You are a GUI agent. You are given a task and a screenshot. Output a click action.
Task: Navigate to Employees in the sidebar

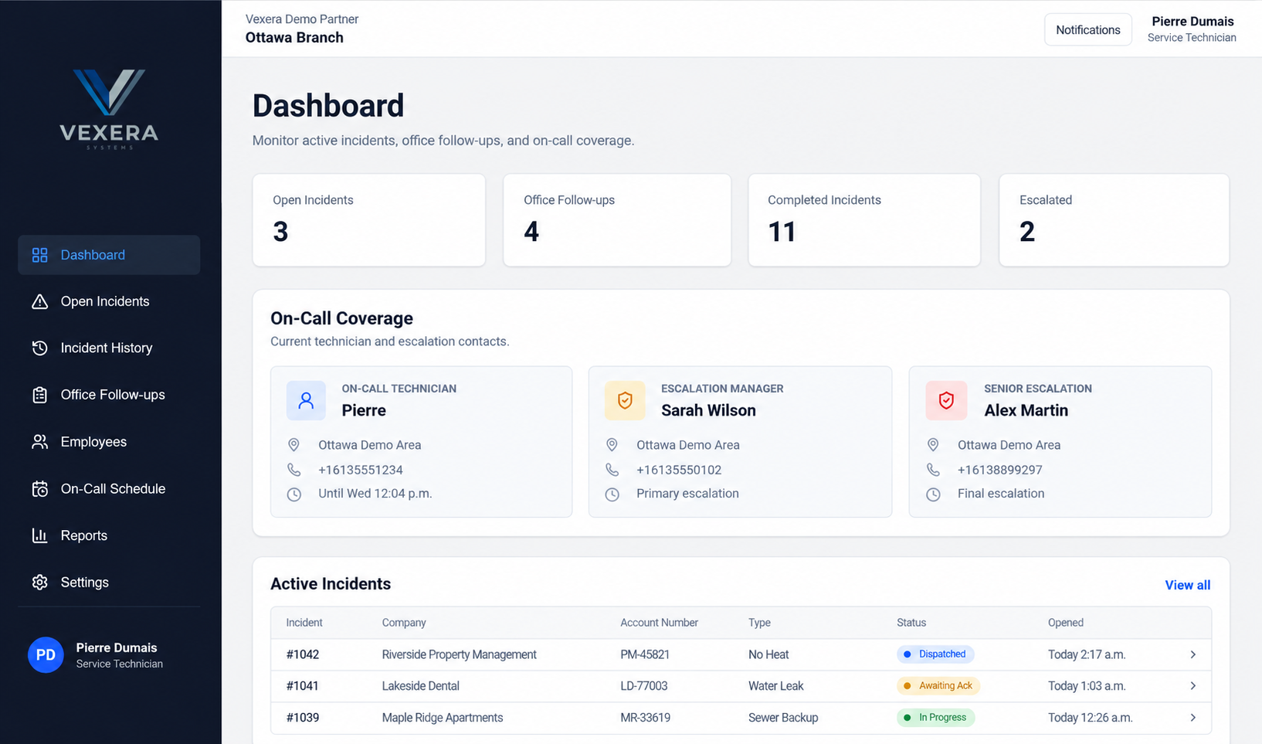point(109,442)
